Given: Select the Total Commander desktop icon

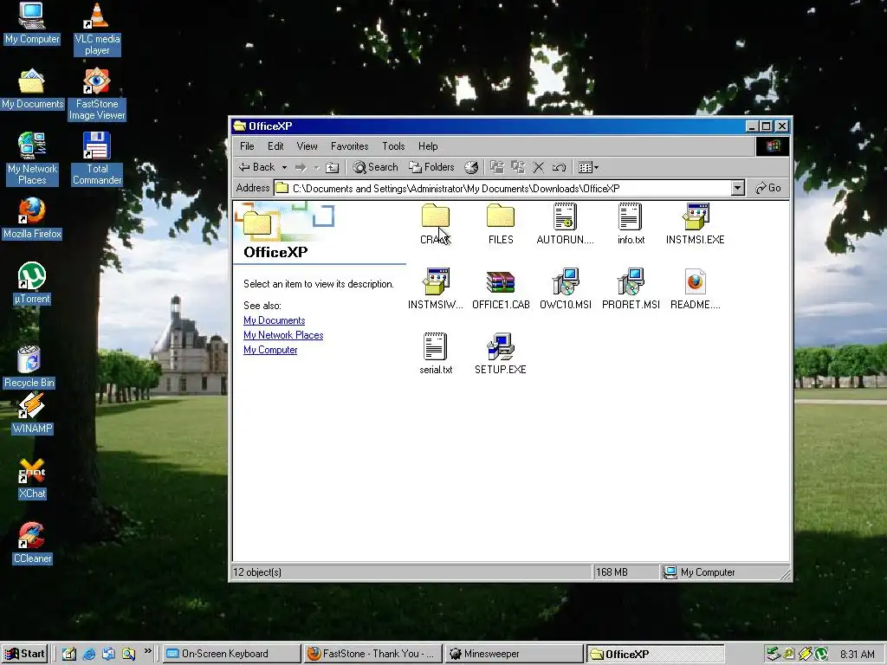Looking at the screenshot, I should point(97,159).
